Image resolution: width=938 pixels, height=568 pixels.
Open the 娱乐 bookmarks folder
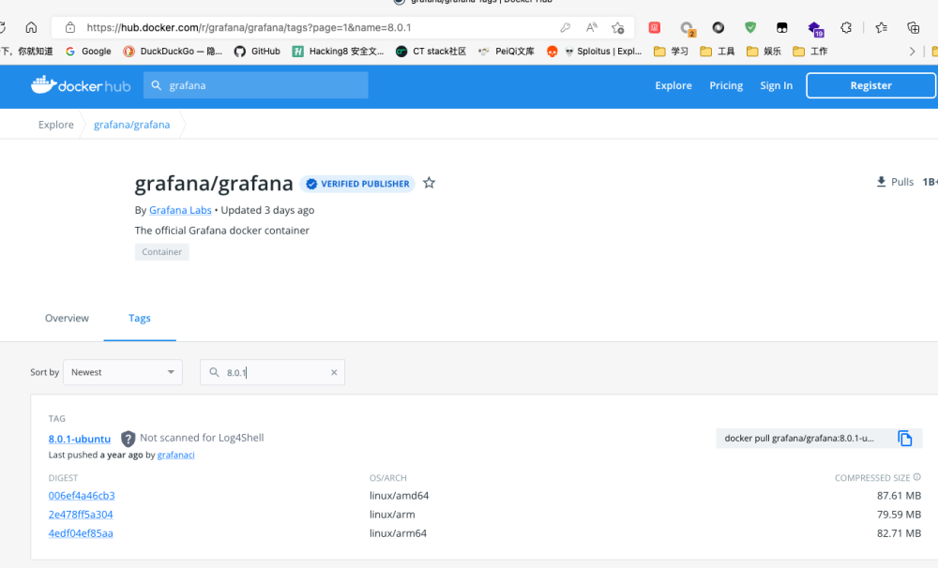coord(764,52)
